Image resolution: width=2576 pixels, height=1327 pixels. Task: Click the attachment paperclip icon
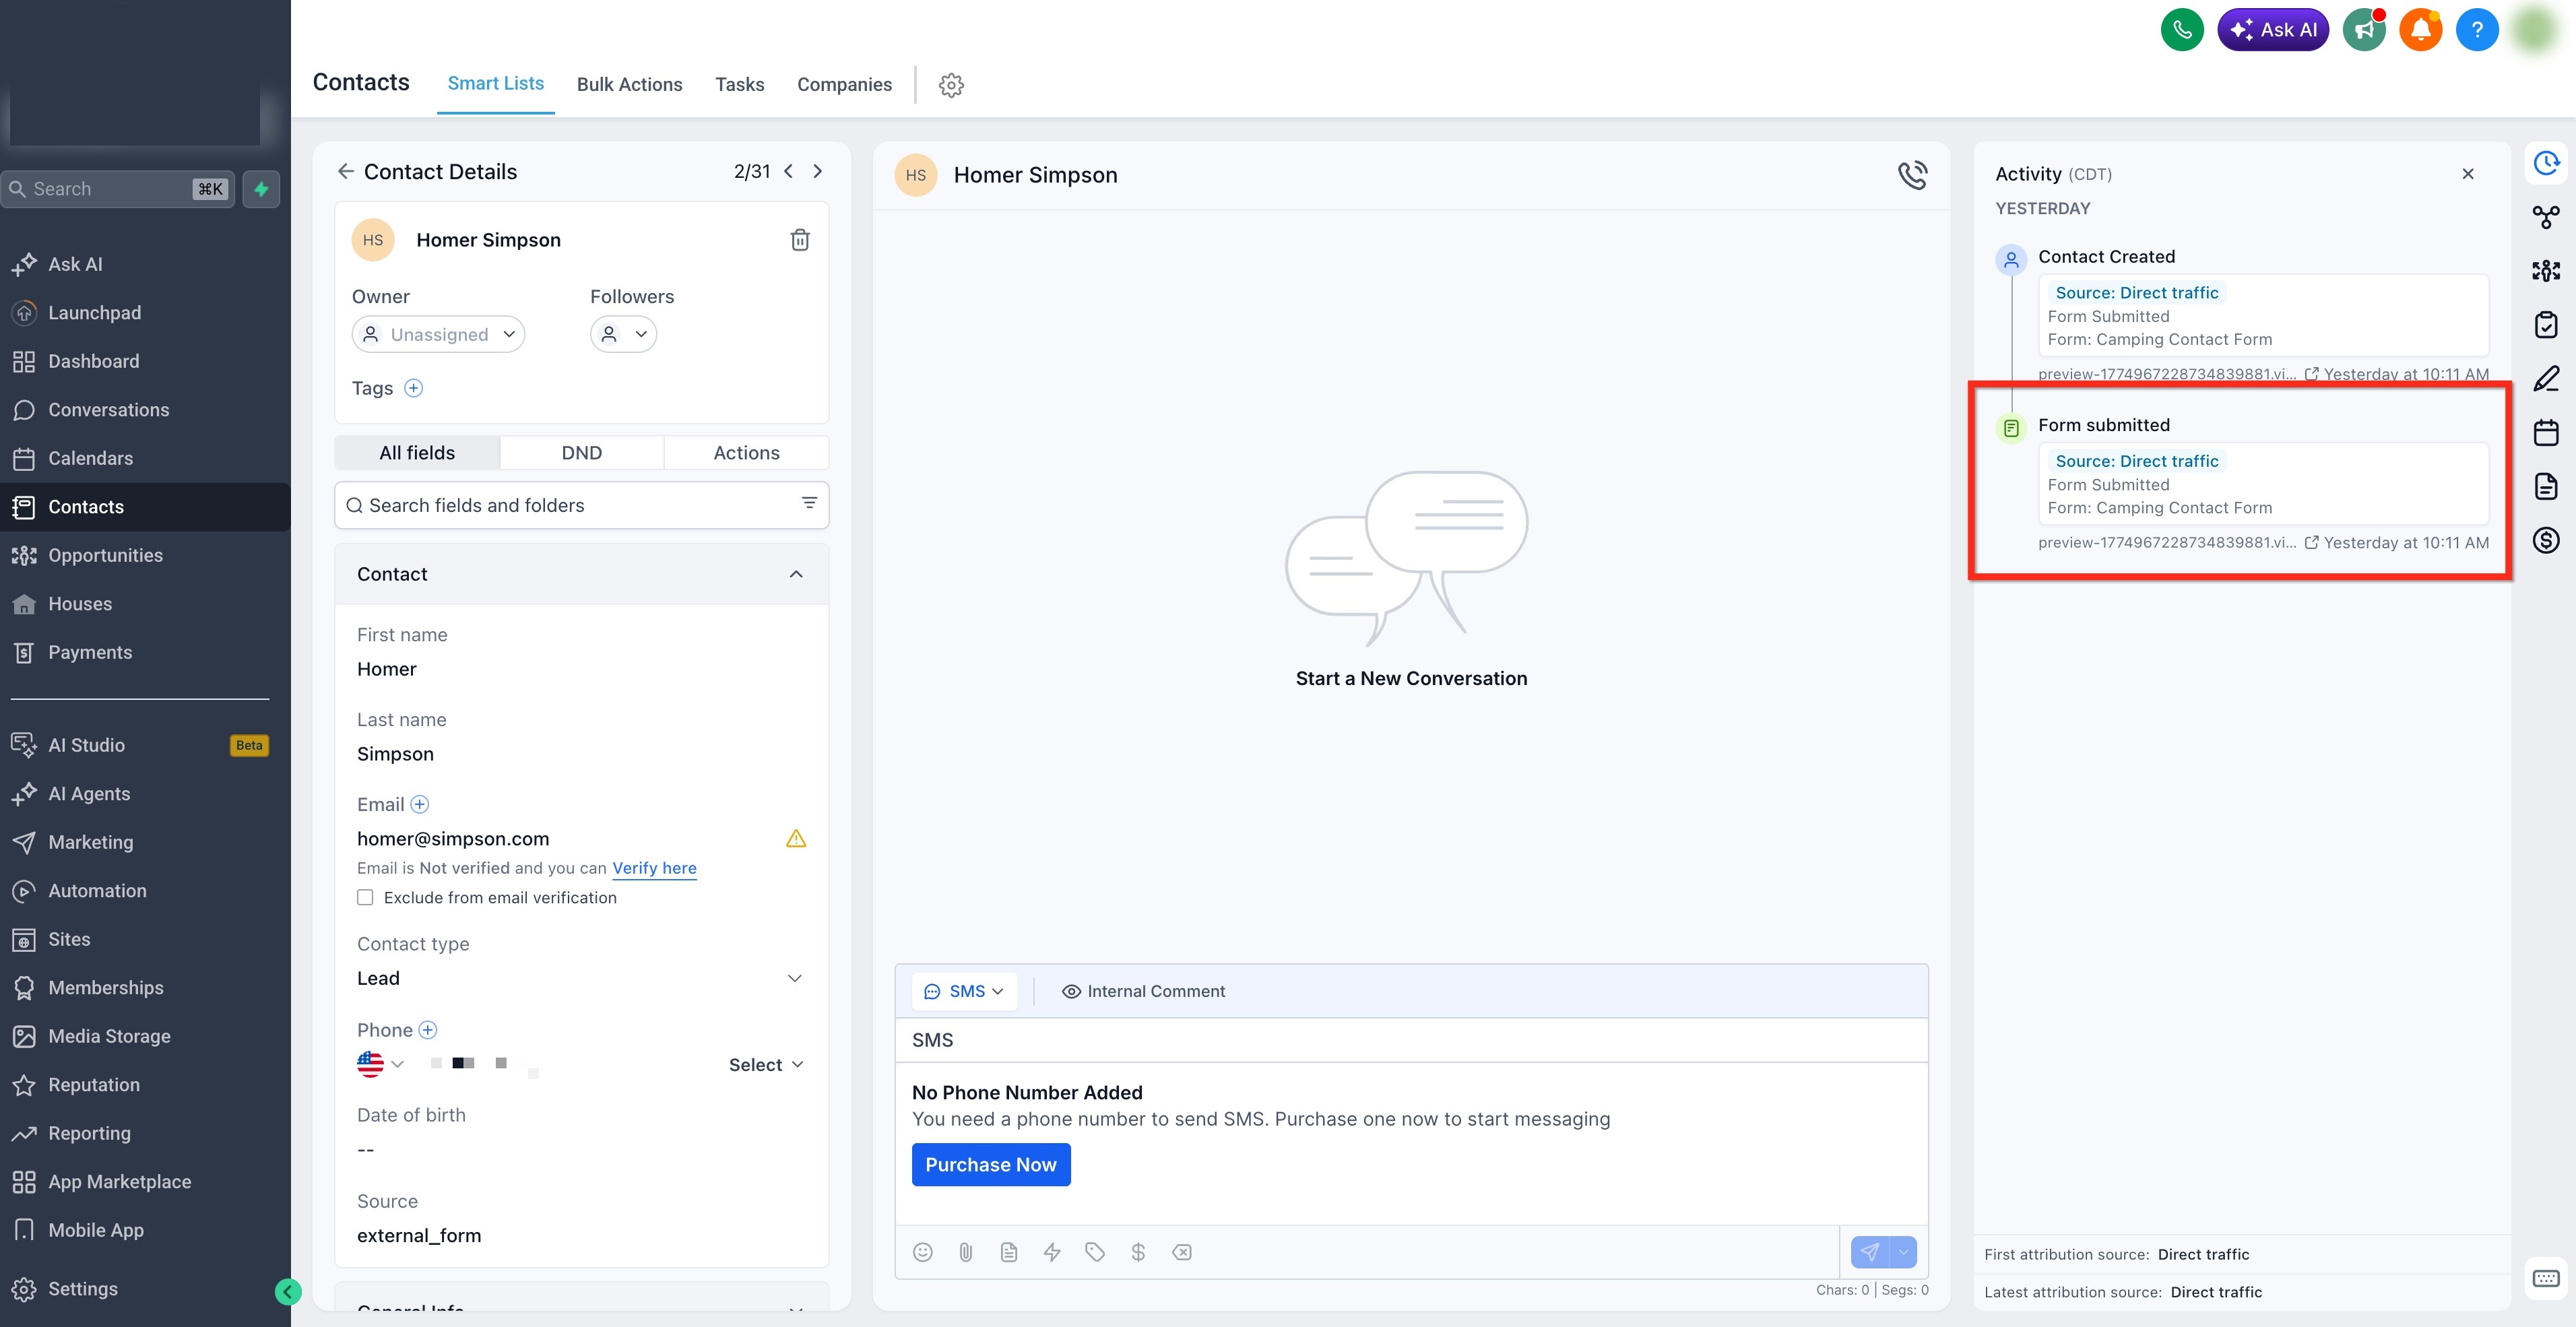(965, 1252)
